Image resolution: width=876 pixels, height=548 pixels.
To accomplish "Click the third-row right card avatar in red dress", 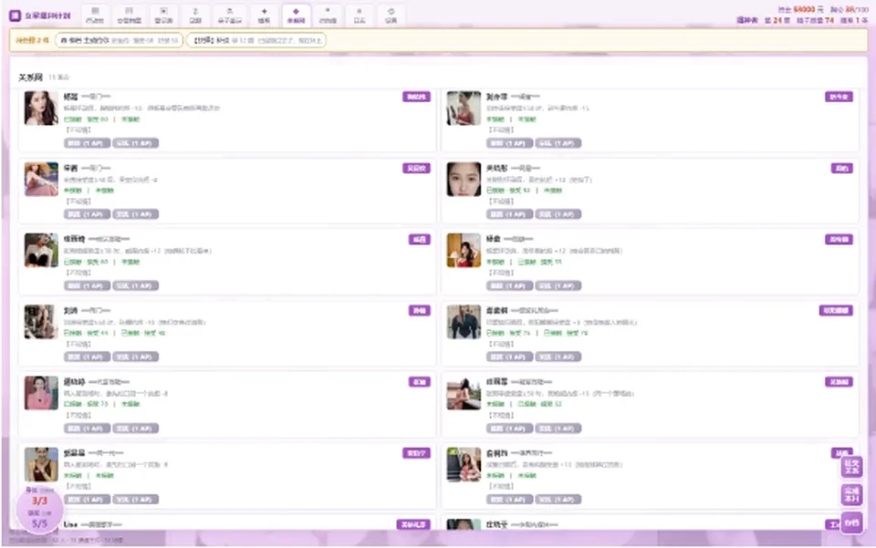I will (x=464, y=251).
